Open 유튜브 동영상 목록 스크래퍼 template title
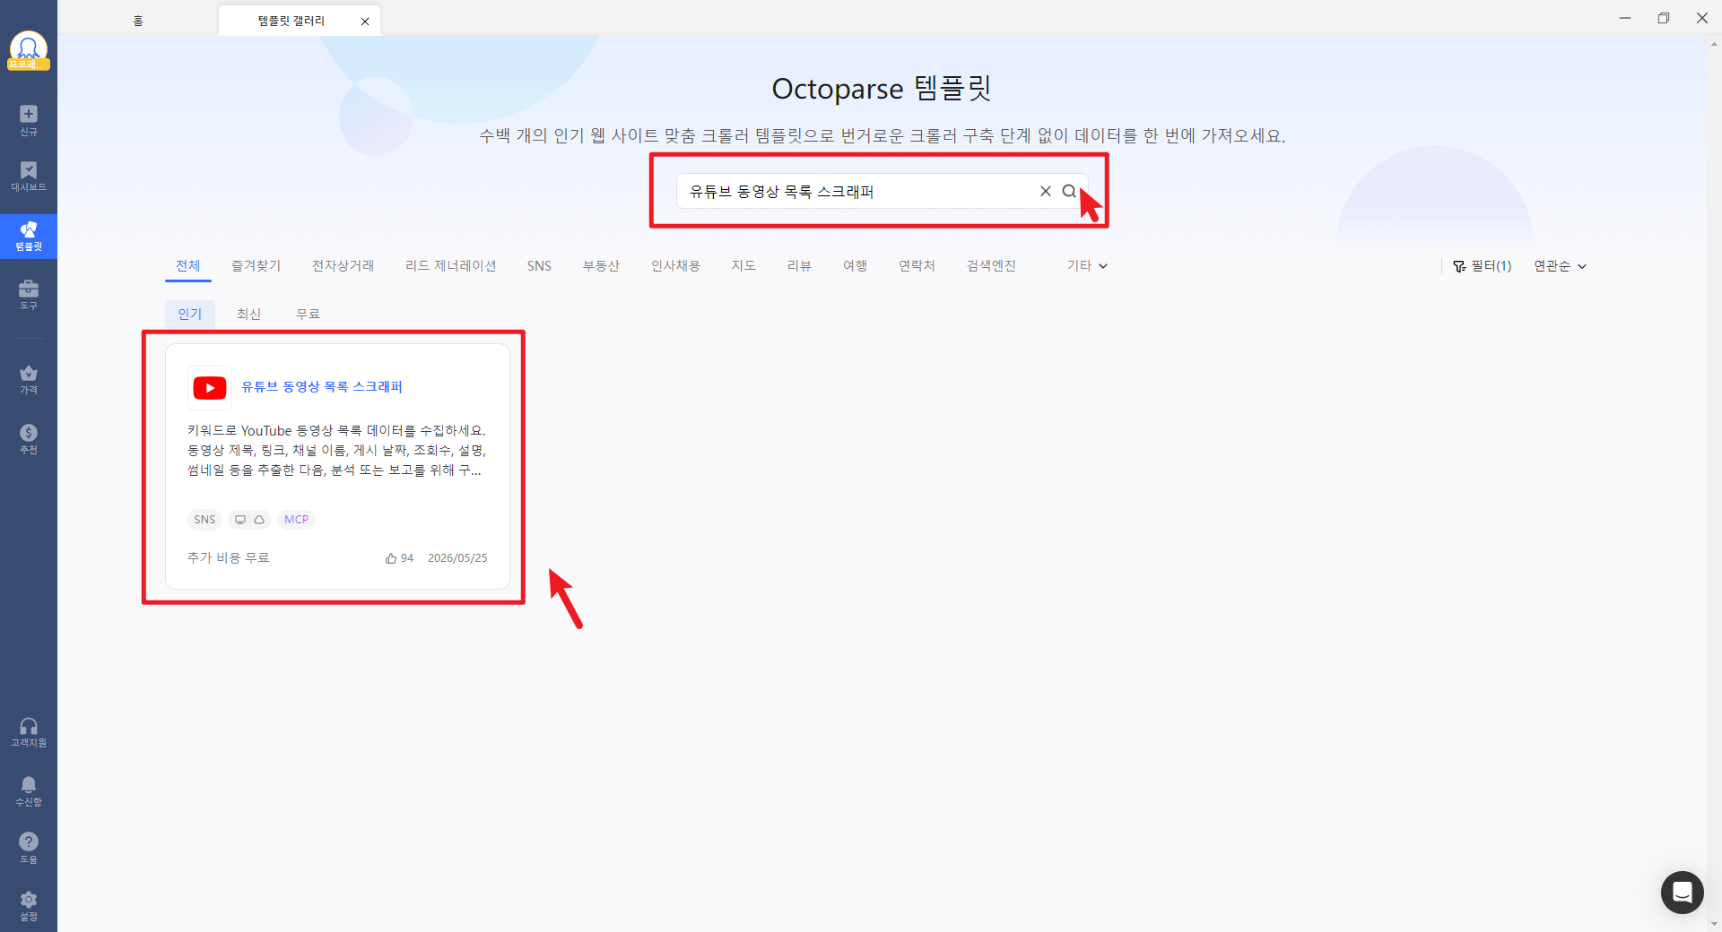The height and width of the screenshot is (932, 1722). [322, 387]
